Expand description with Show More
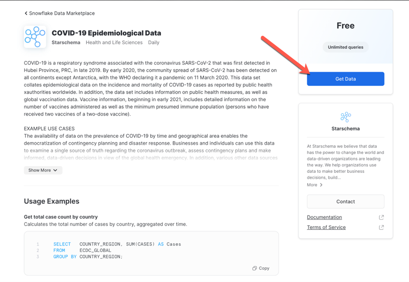 click(43, 170)
